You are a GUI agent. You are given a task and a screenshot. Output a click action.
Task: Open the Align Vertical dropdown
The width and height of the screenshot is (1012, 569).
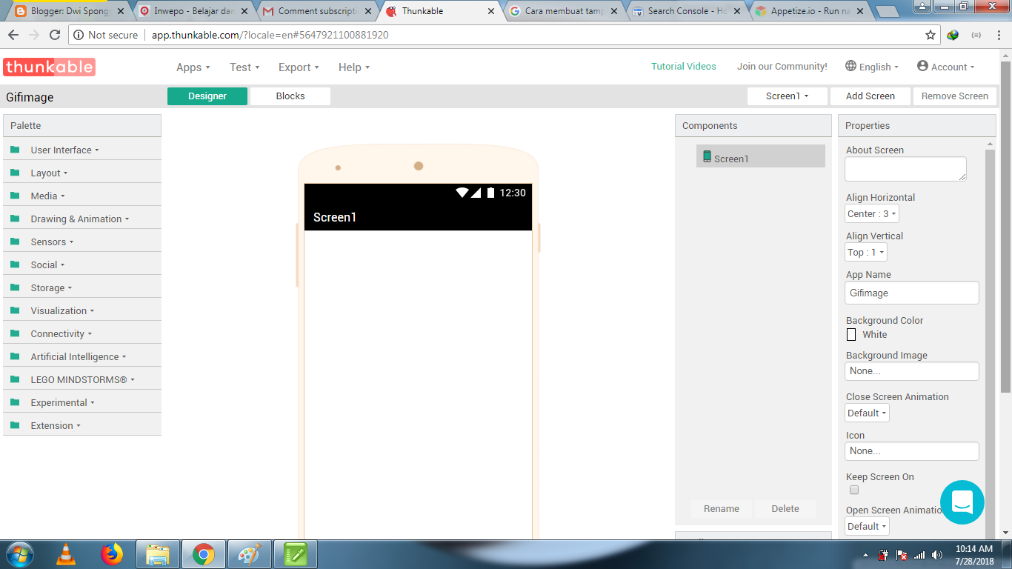pyautogui.click(x=865, y=252)
